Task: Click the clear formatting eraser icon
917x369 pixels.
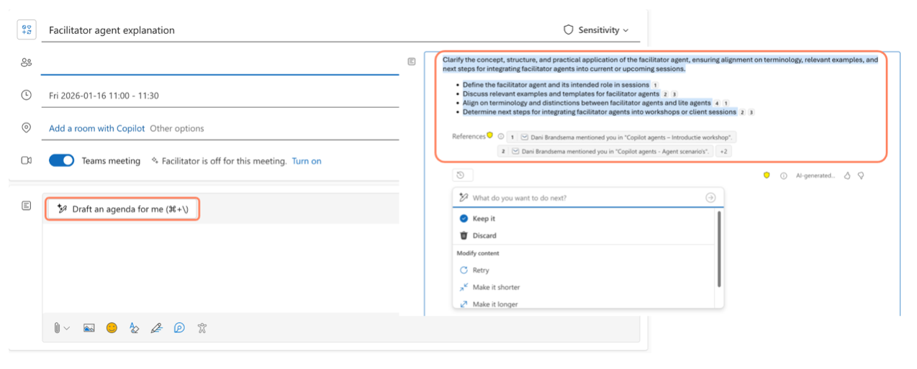Action: click(134, 327)
